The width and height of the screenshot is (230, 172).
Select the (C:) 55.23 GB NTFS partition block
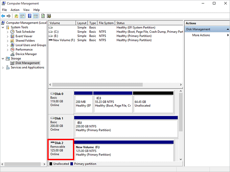click(x=113, y=102)
